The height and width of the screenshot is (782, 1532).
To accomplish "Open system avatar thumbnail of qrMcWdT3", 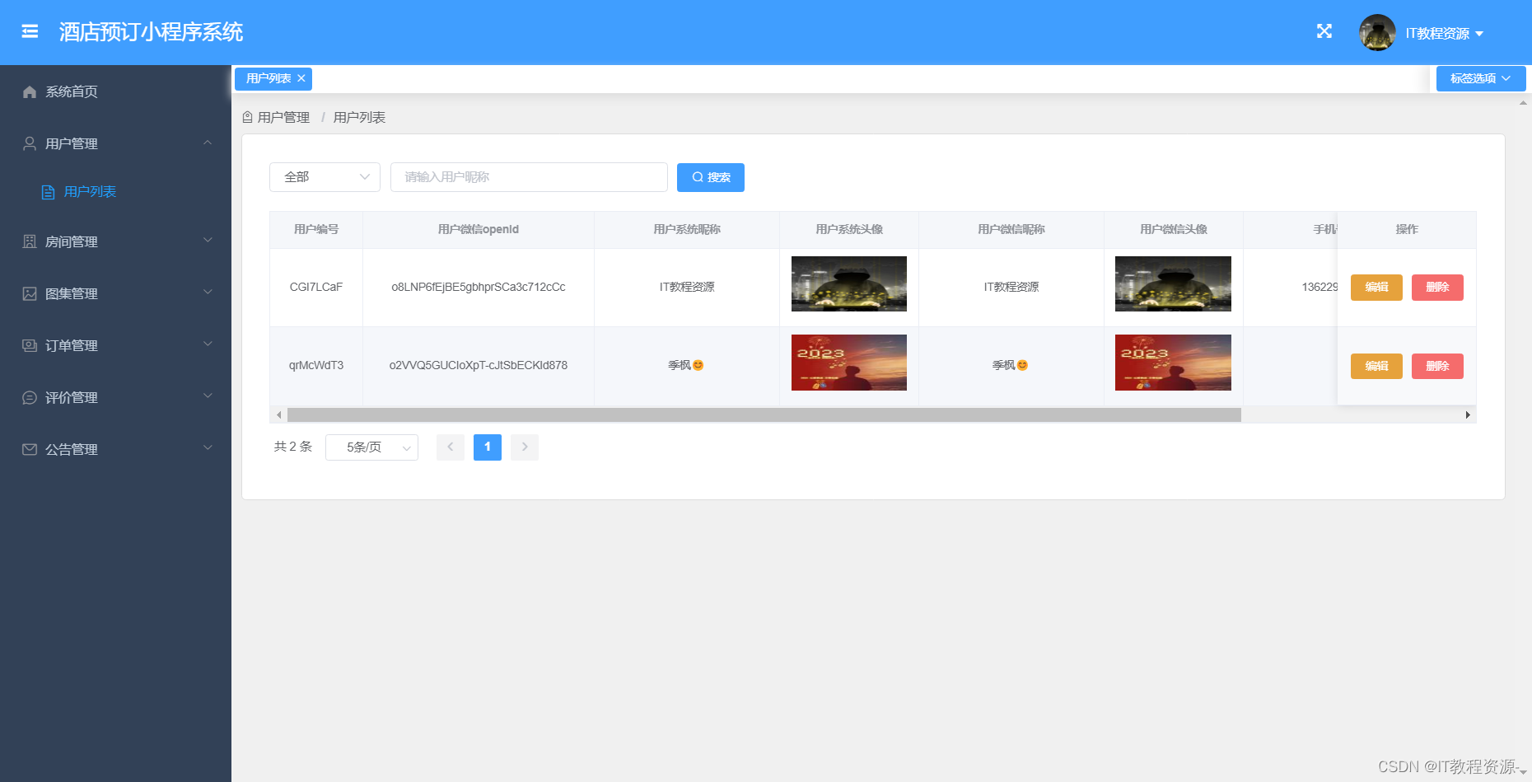I will coord(849,363).
